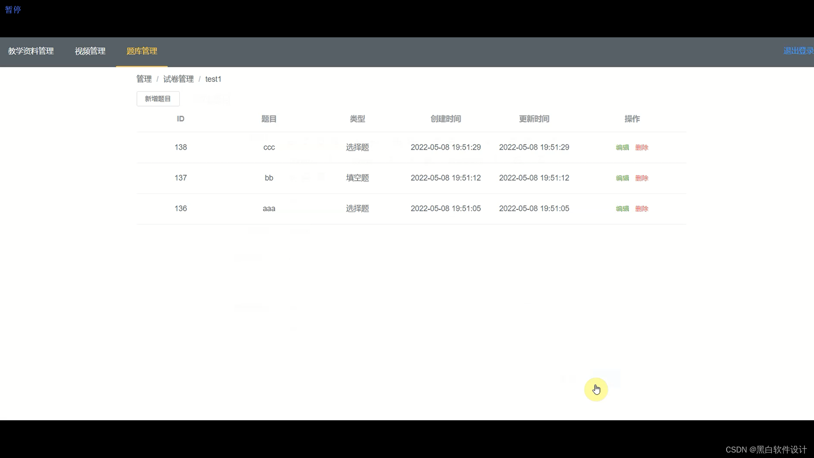Click updated time of row 136
The width and height of the screenshot is (814, 458).
534,208
